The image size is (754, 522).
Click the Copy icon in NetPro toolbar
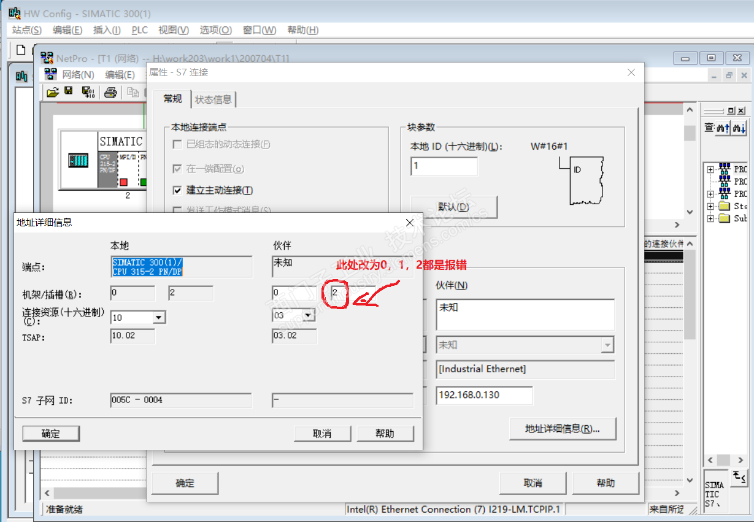pos(133,92)
